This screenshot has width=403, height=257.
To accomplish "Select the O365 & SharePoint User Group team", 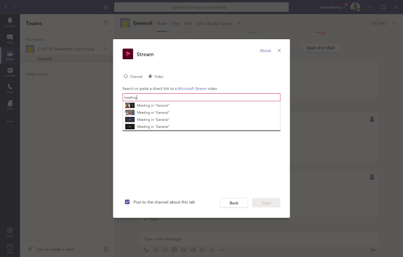I will [x=67, y=49].
